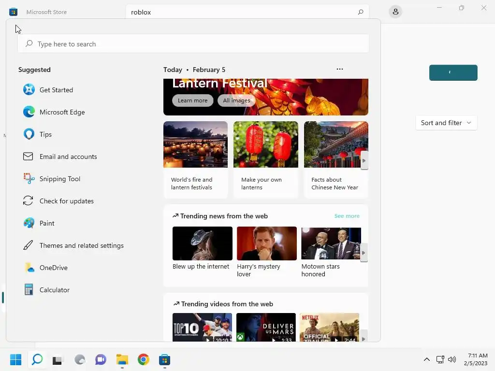
Task: Click the volume icon in system tray
Action: 452,359
